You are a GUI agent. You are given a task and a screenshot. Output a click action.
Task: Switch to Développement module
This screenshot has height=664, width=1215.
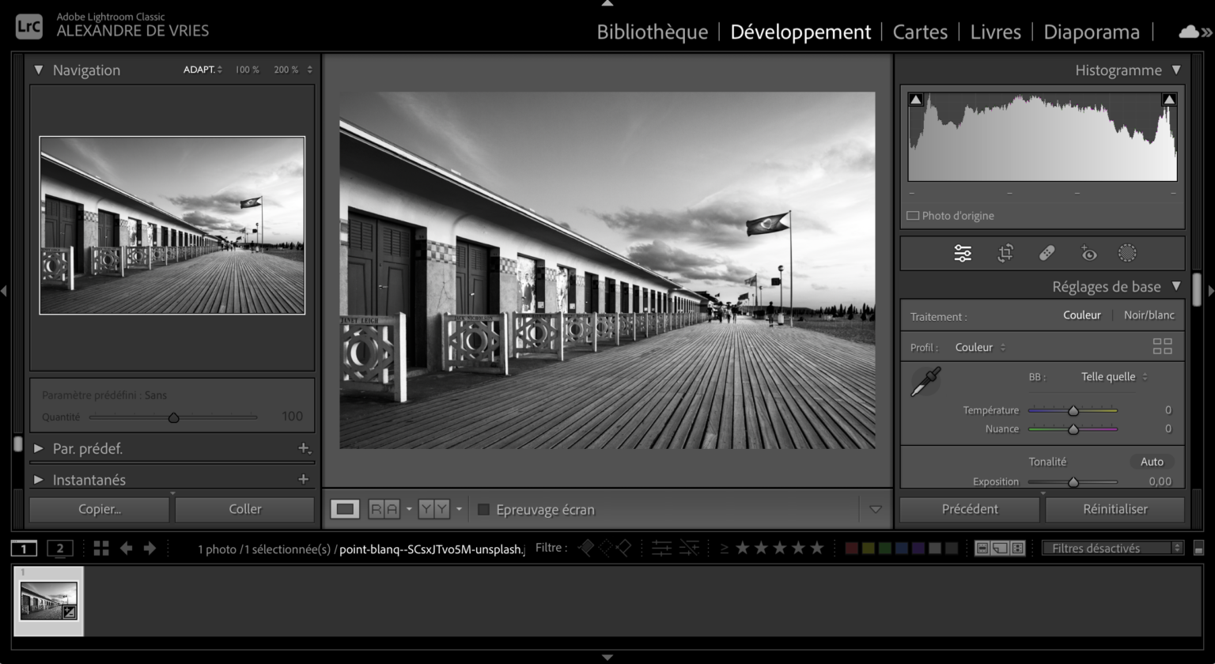click(x=801, y=32)
